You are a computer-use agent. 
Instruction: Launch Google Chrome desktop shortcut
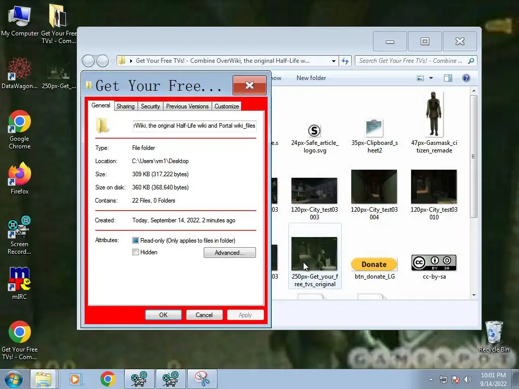20,130
